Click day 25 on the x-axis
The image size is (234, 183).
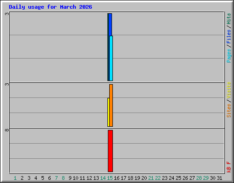click(x=178, y=178)
